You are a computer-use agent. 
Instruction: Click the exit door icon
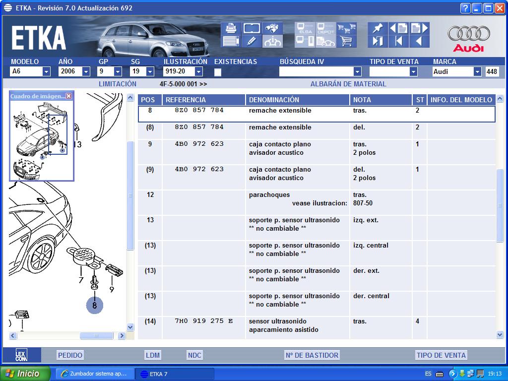[378, 42]
